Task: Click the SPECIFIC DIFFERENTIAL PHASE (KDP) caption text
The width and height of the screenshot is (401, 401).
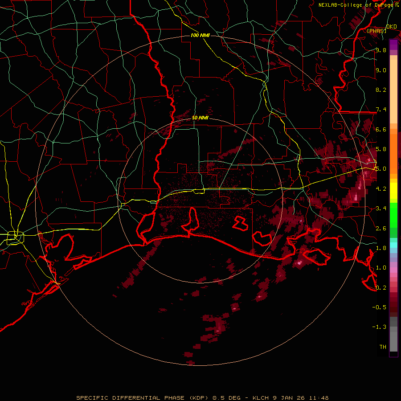Action: [141, 398]
